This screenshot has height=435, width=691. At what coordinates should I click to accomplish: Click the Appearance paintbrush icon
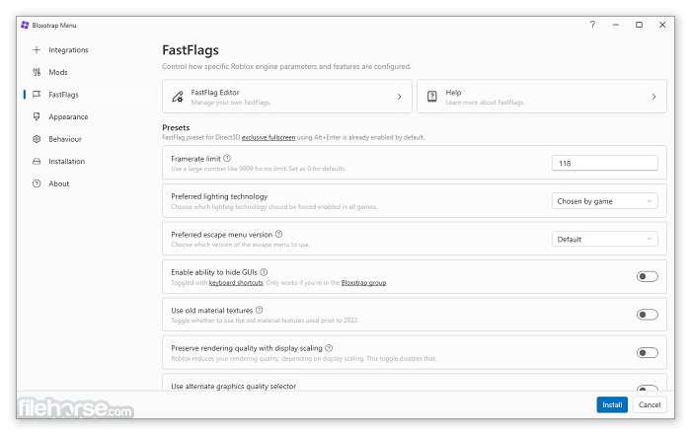[x=37, y=116]
